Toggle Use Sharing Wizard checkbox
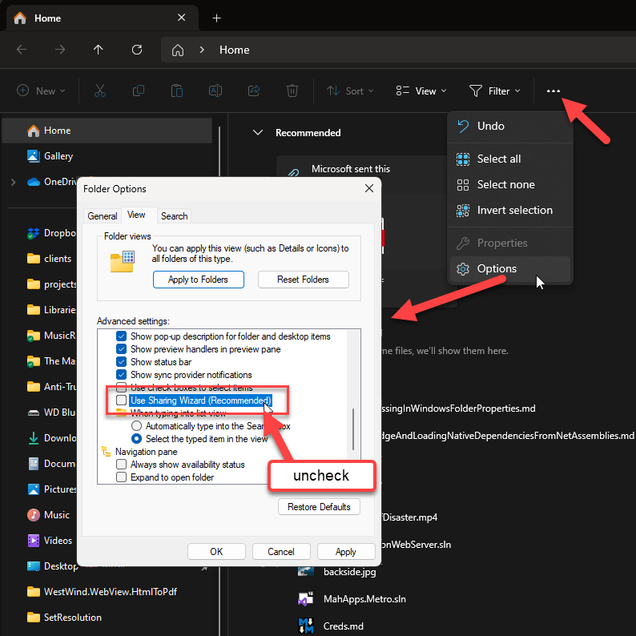Image resolution: width=636 pixels, height=636 pixels. coord(121,401)
